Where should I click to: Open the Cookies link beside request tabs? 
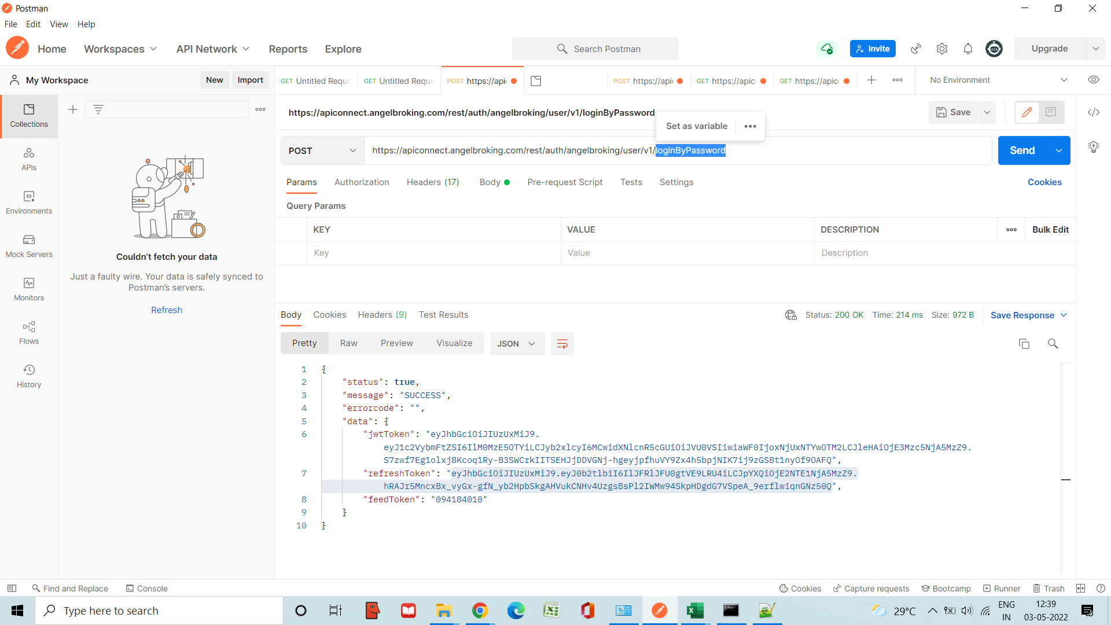pos(1044,182)
